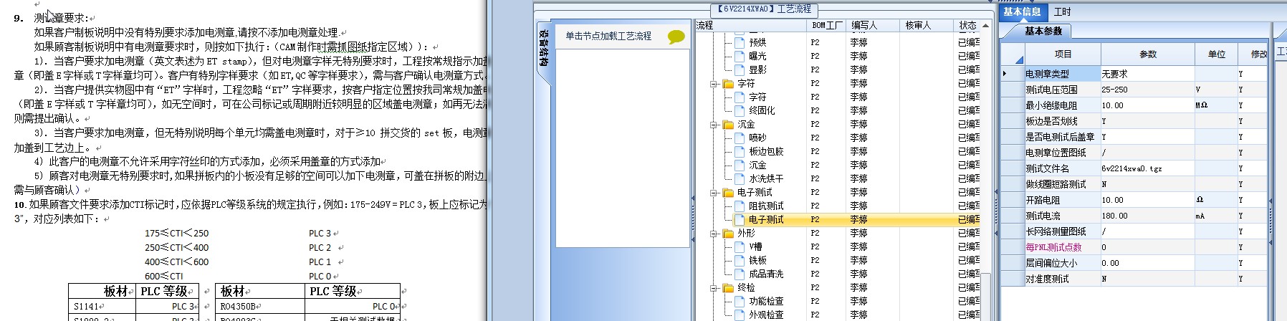The height and width of the screenshot is (321, 1287).
Task: Open the vertical 设备结构 side tab
Action: coord(544,48)
